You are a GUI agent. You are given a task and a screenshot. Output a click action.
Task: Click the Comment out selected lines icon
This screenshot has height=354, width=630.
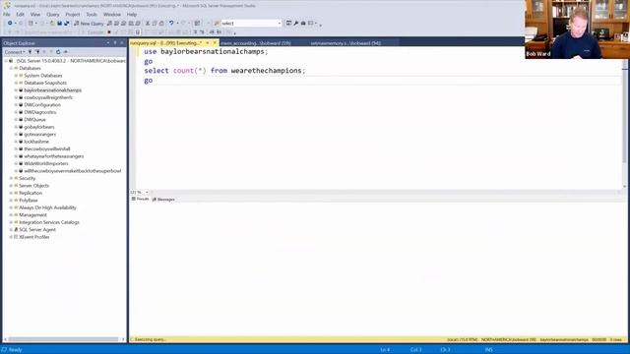(x=196, y=32)
